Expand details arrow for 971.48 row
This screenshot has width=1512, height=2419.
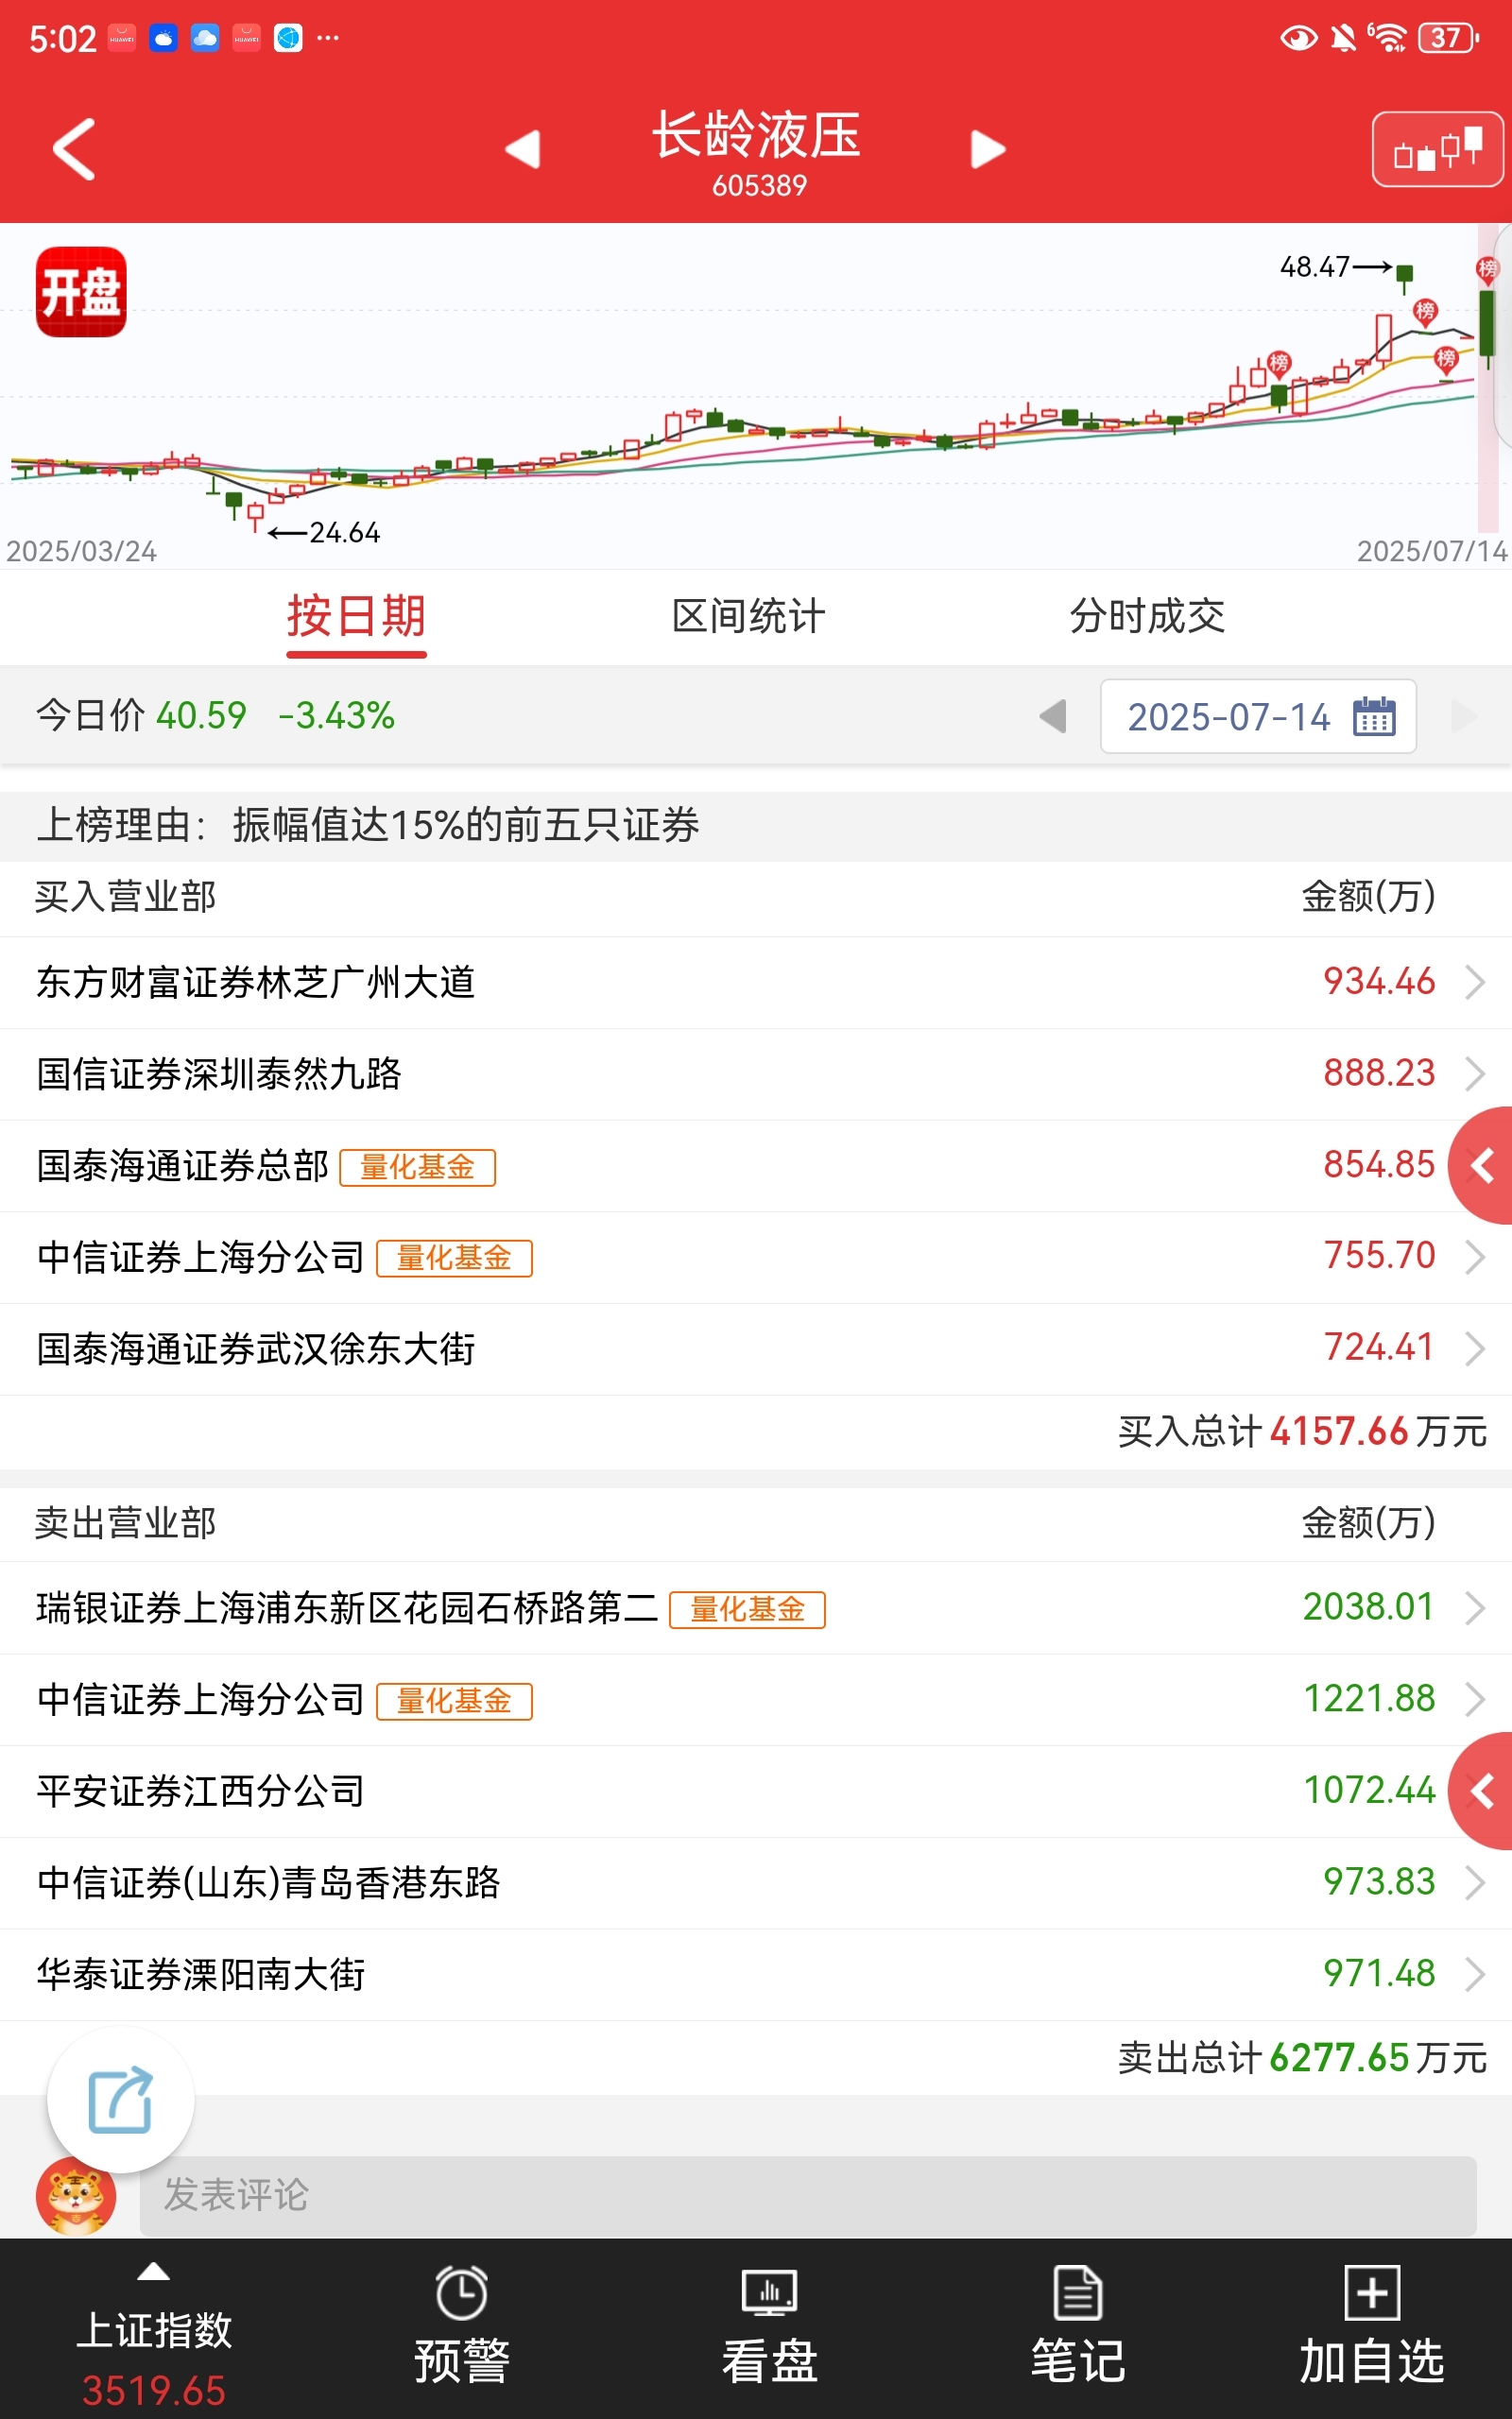1474,1975
